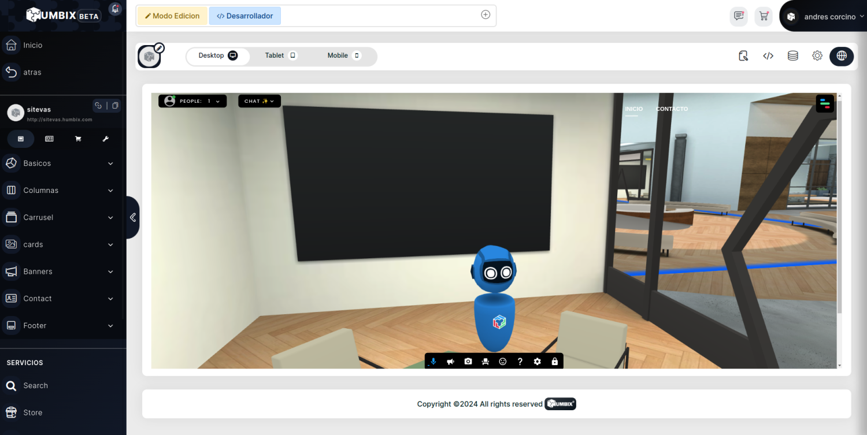Switch to the Mobile preview tab

[x=344, y=56]
